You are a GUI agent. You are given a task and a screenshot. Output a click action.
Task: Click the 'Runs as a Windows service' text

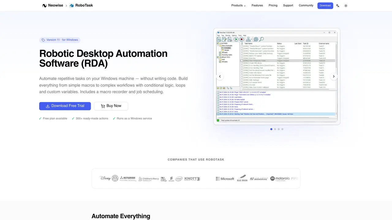134,119
